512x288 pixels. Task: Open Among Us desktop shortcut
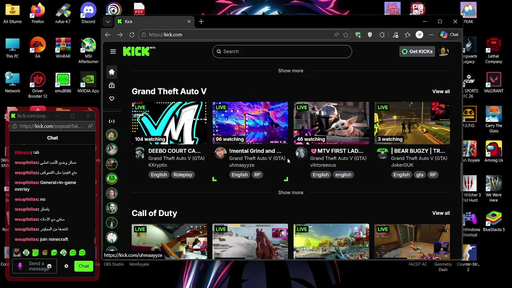pyautogui.click(x=494, y=152)
